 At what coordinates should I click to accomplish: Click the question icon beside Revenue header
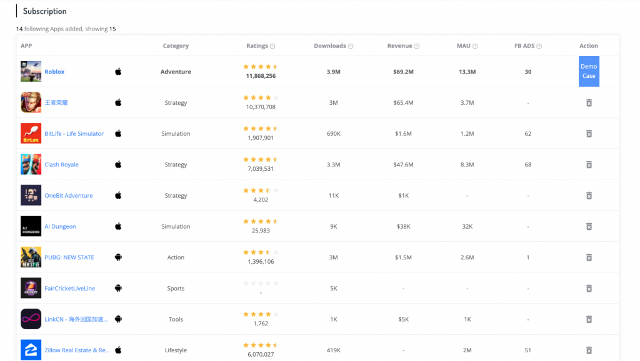417,46
